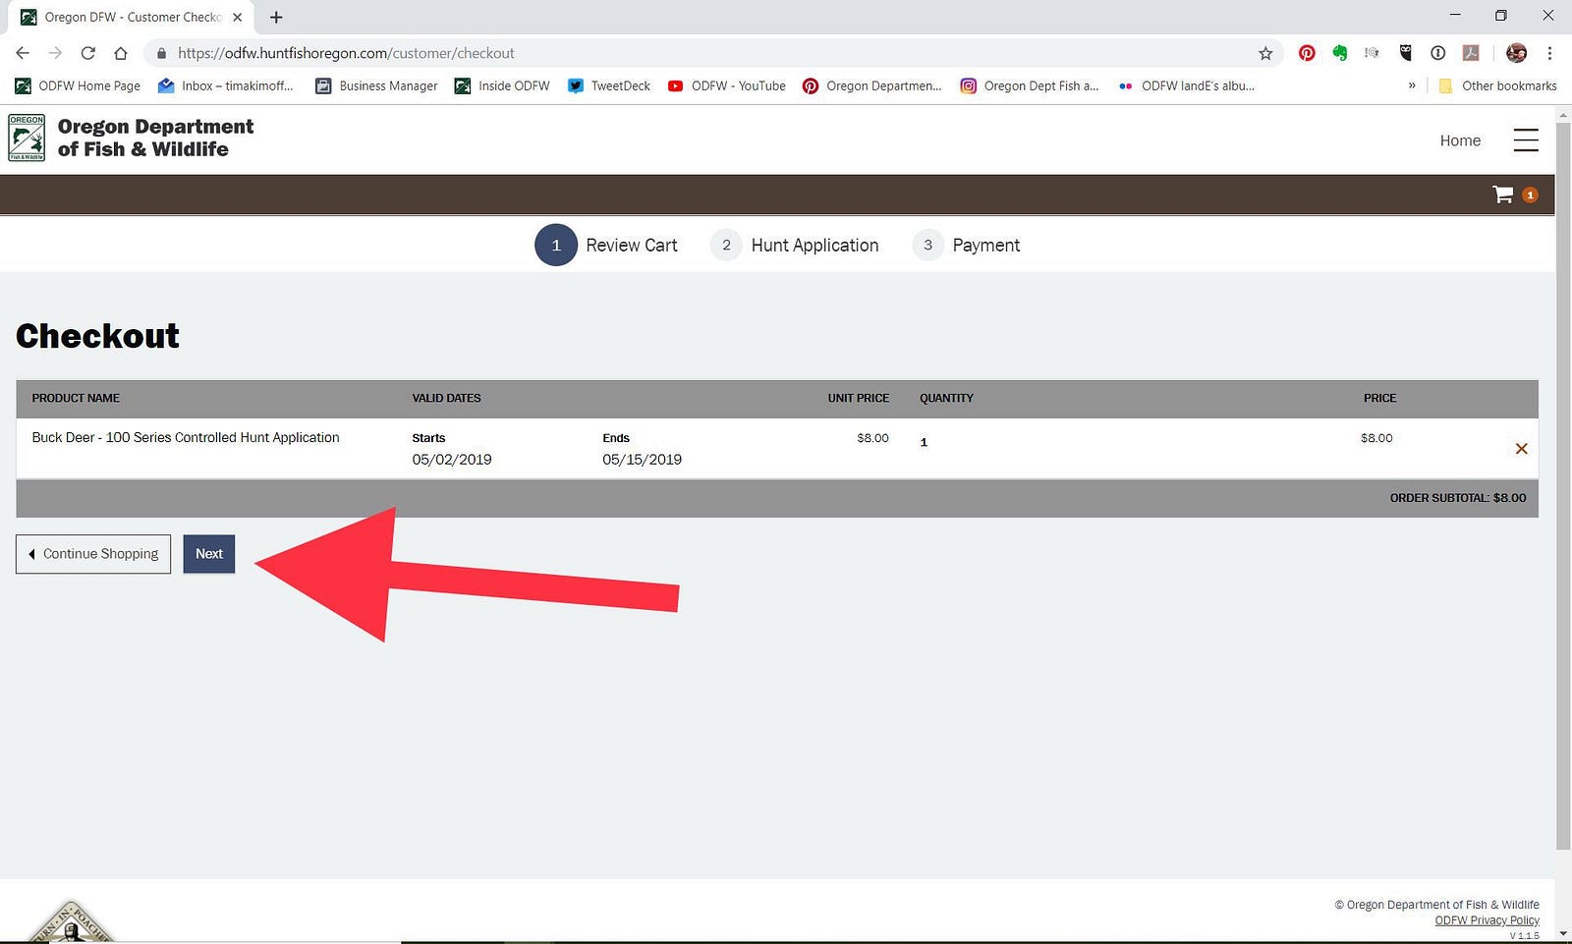Minimize the browser window
This screenshot has width=1572, height=944.
point(1455,16)
